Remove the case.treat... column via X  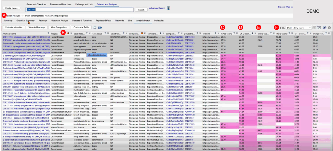click(x=127, y=34)
